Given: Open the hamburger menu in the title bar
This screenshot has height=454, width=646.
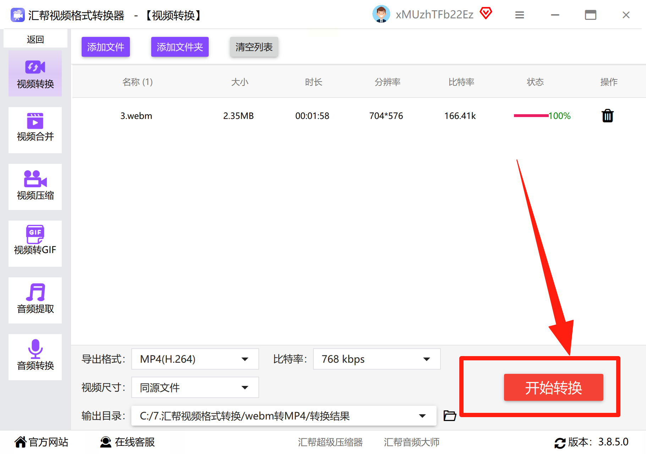Looking at the screenshot, I should tap(520, 15).
